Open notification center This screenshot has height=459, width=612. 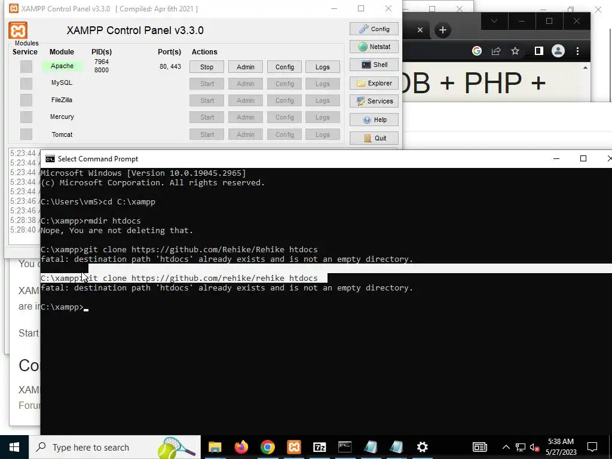tap(592, 447)
